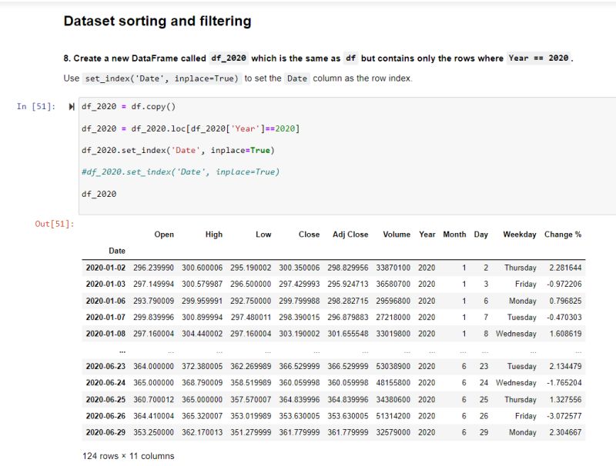Viewport: 616px width, 466px height.
Task: Click Open value 296.239990
Action: pyautogui.click(x=153, y=268)
